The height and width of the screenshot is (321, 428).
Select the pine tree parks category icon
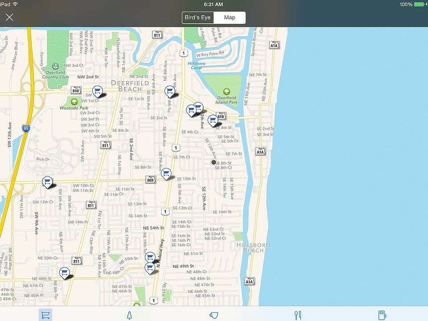click(129, 315)
